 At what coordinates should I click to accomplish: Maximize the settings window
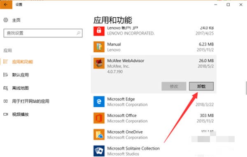[228, 5]
